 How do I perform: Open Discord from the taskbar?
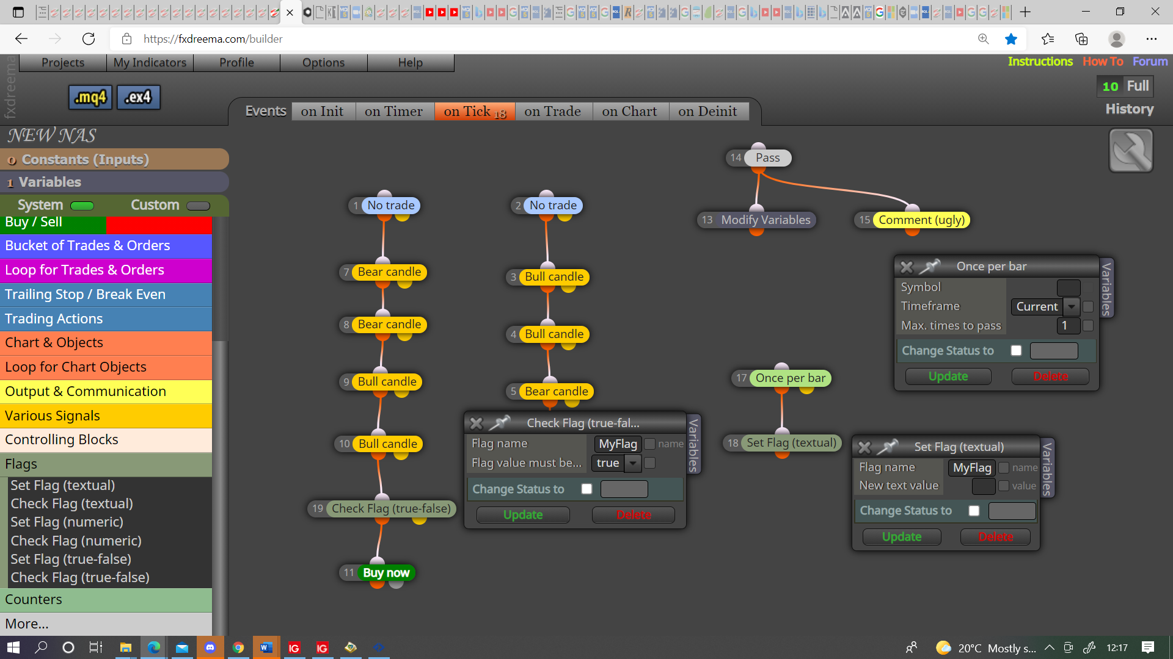(210, 647)
